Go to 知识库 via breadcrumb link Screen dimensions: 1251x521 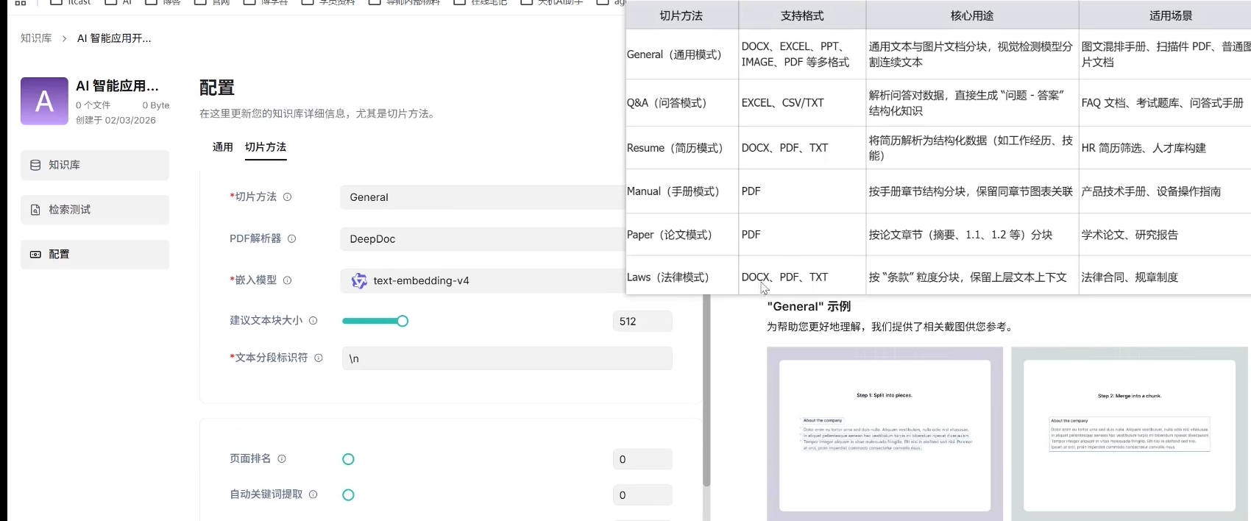click(36, 38)
